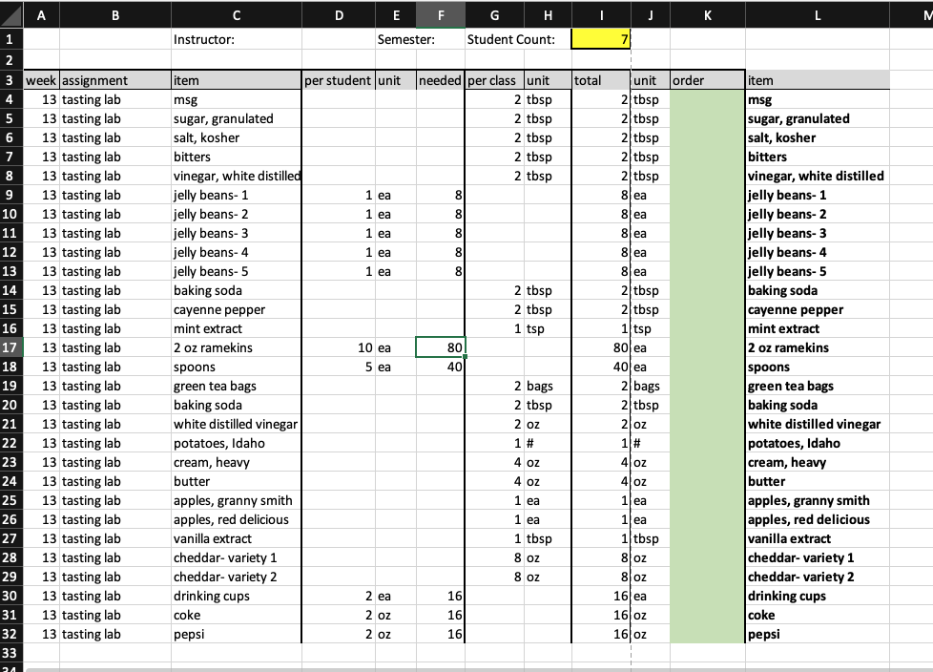The width and height of the screenshot is (933, 672).
Task: Click the '#' unit in potatoes row column H
Action: coord(548,443)
